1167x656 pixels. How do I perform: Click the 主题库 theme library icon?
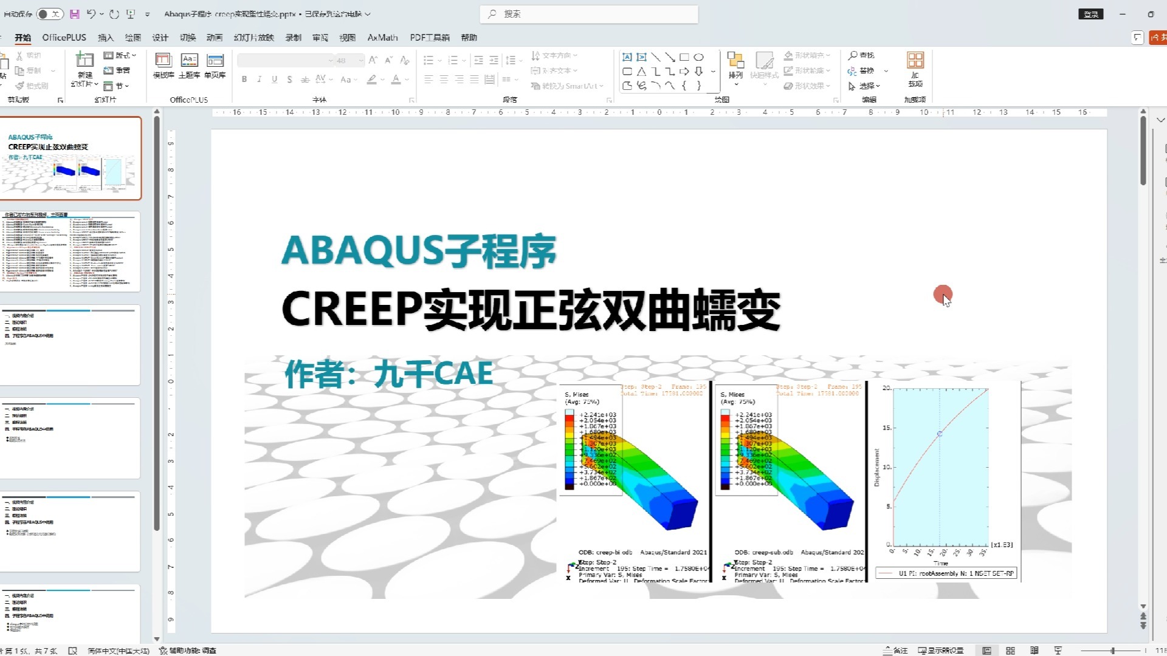pyautogui.click(x=189, y=65)
